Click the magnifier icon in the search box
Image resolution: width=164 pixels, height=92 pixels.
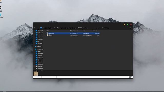[x=130, y=28]
